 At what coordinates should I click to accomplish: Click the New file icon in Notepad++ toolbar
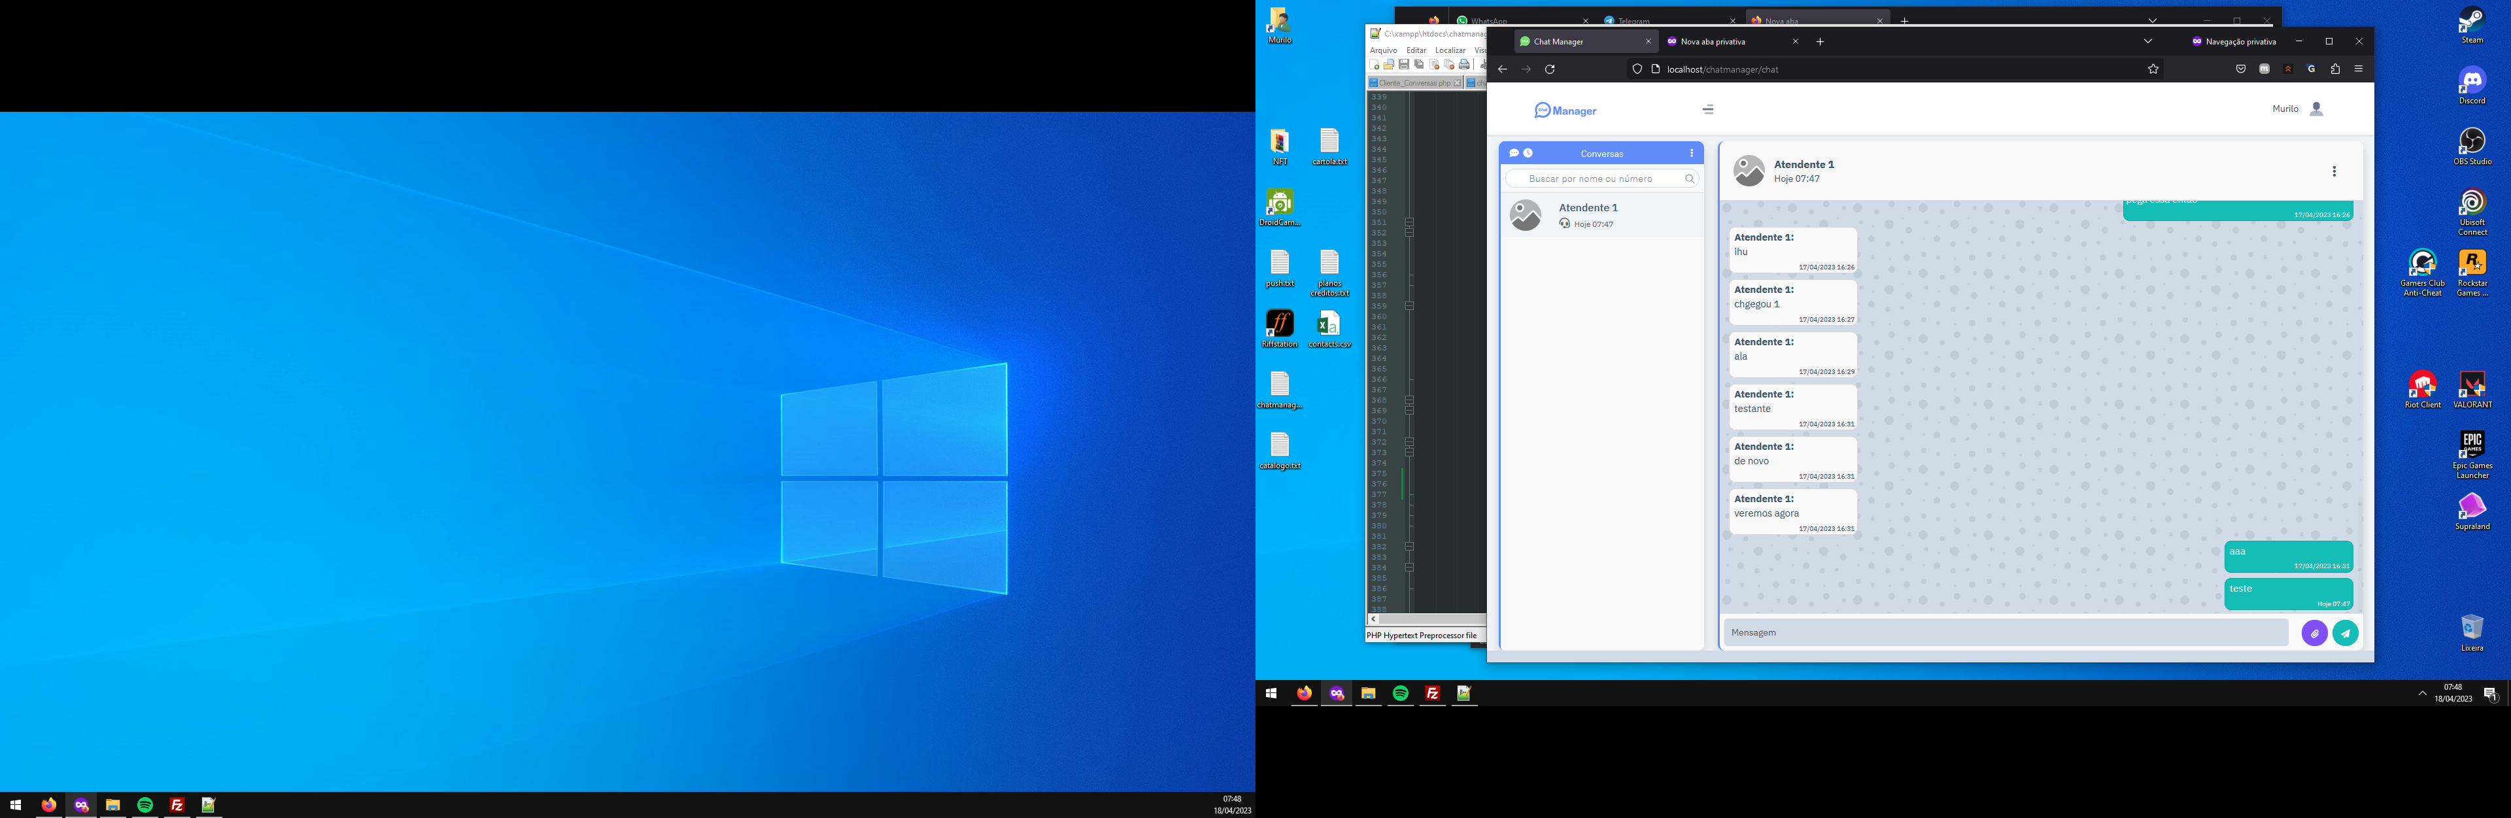(1375, 65)
